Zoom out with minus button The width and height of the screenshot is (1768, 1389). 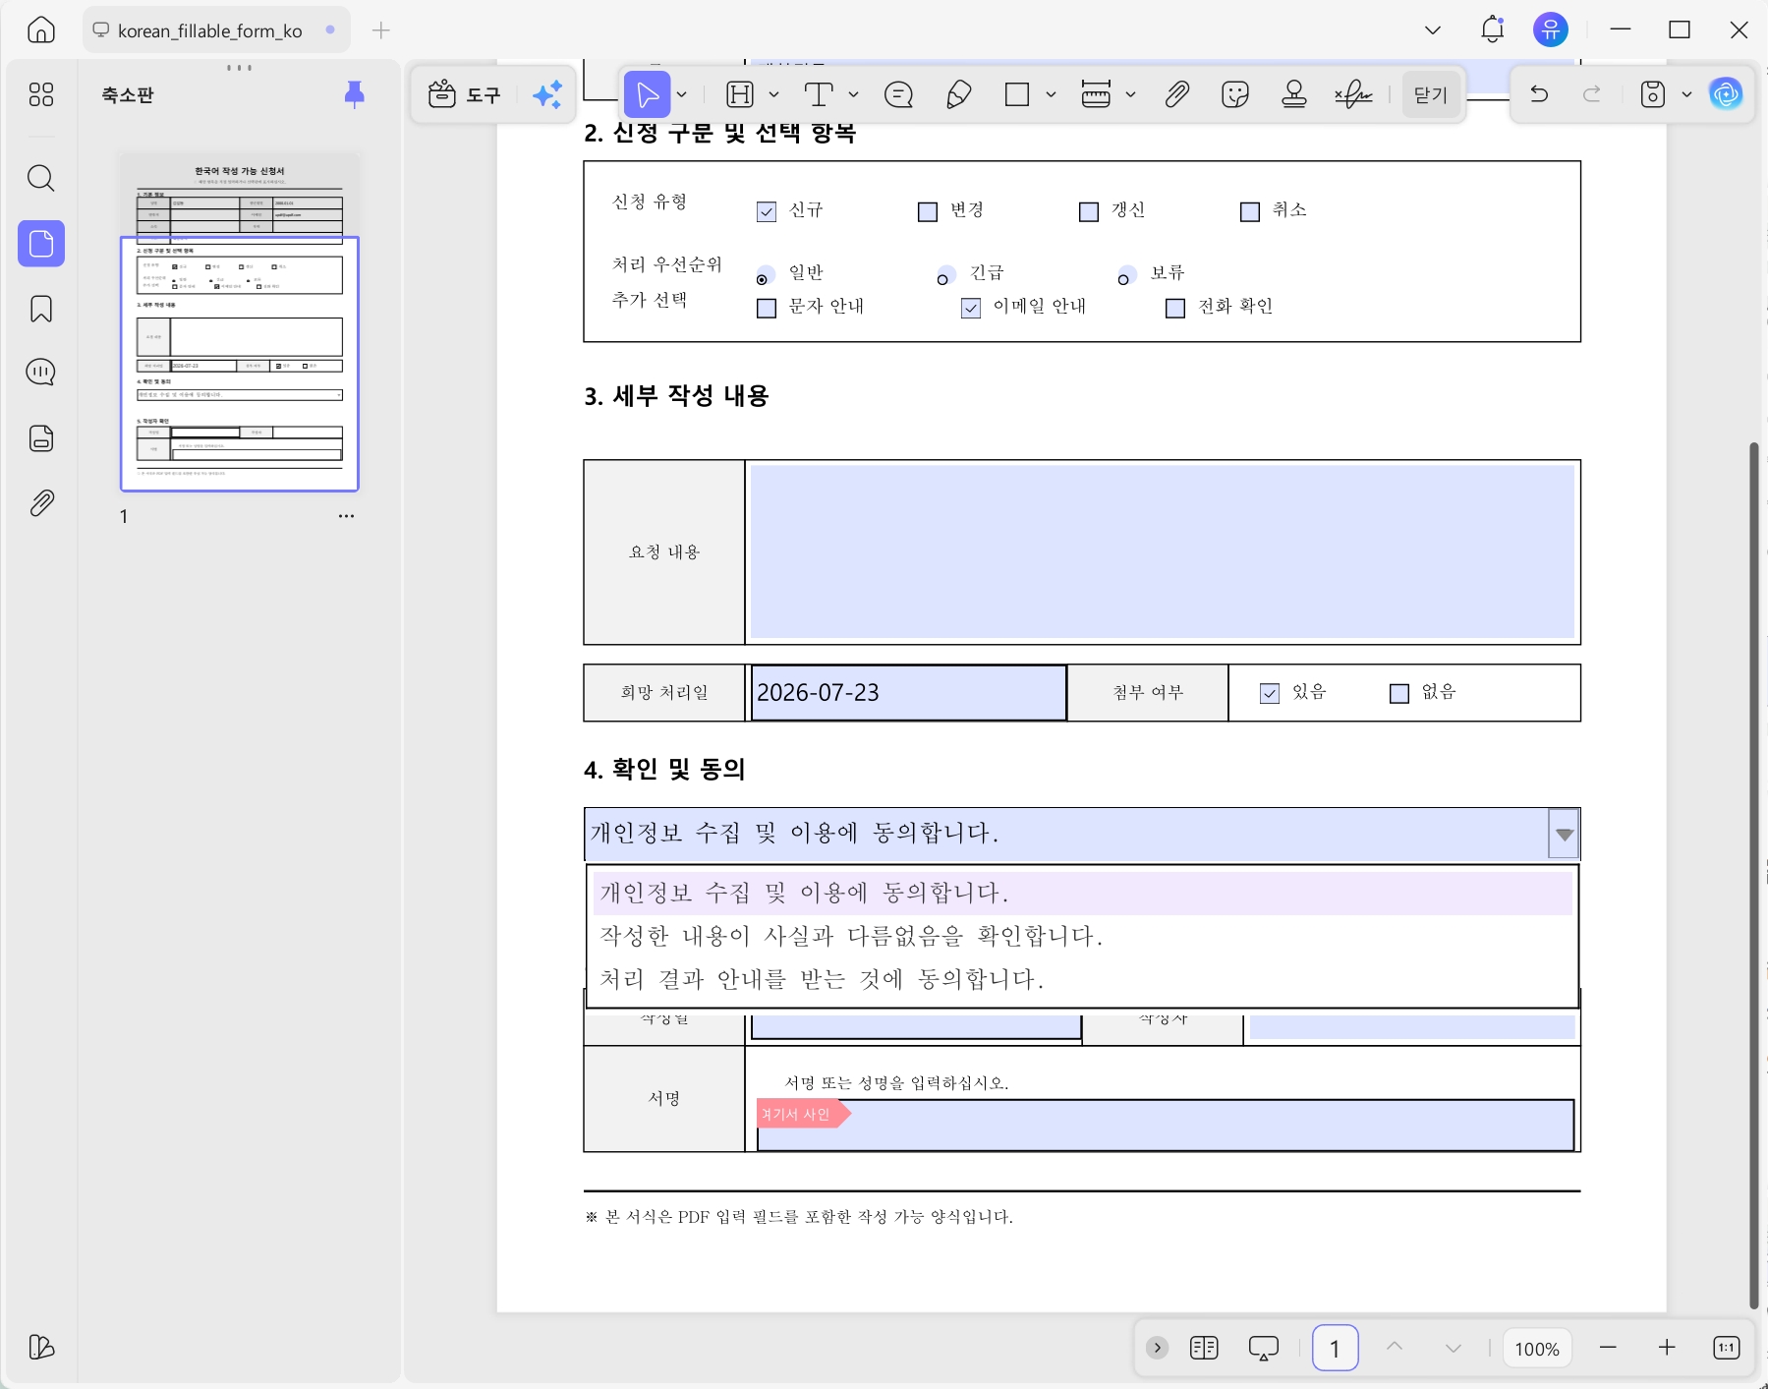(1608, 1348)
